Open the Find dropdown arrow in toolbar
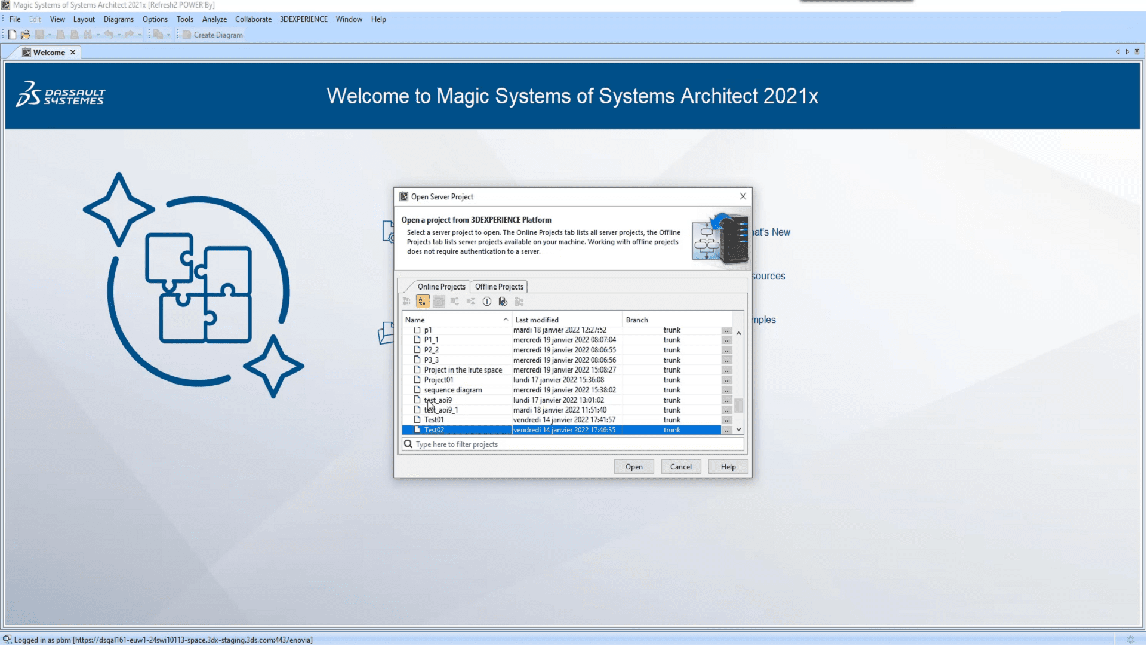Screen dimensions: 1146x645 pos(98,35)
